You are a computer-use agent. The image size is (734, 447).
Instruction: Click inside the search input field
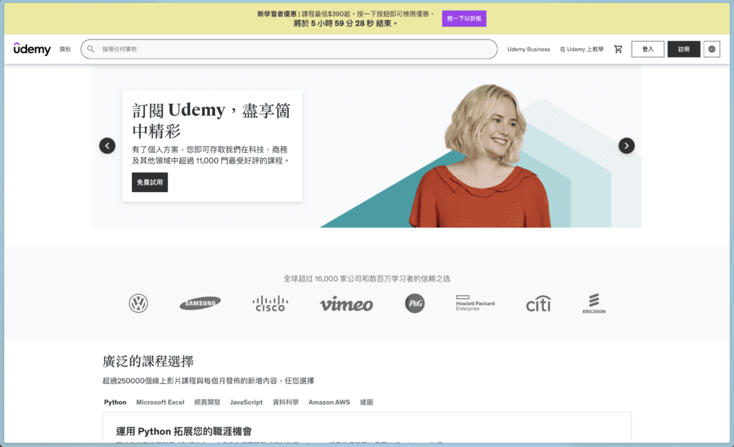pyautogui.click(x=287, y=49)
